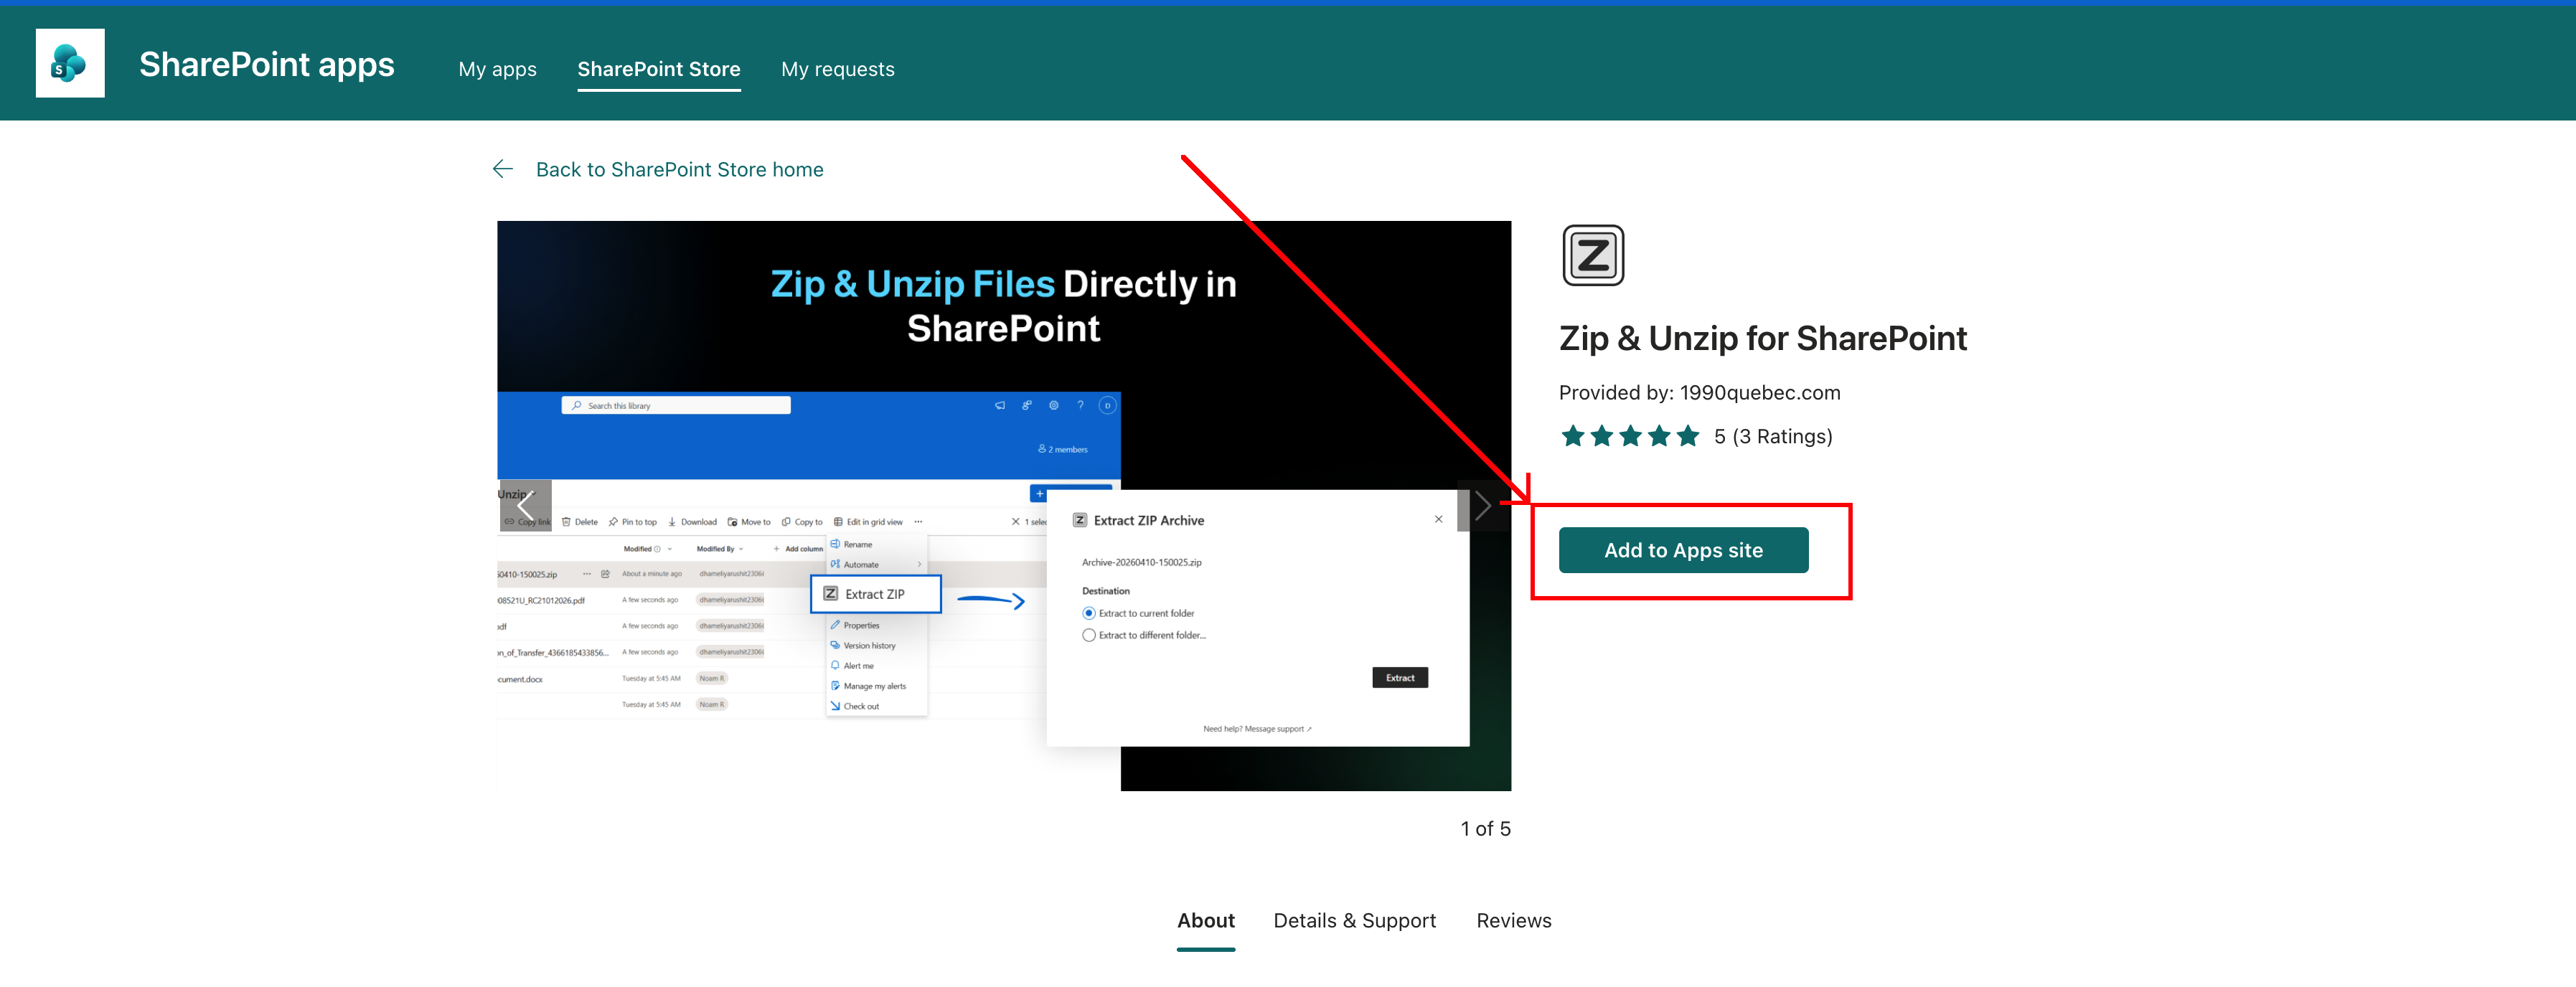The height and width of the screenshot is (987, 2576).
Task: Click the back arrow icon
Action: 503,169
